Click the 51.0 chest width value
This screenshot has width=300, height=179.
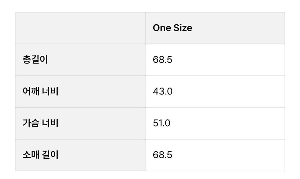(x=161, y=123)
